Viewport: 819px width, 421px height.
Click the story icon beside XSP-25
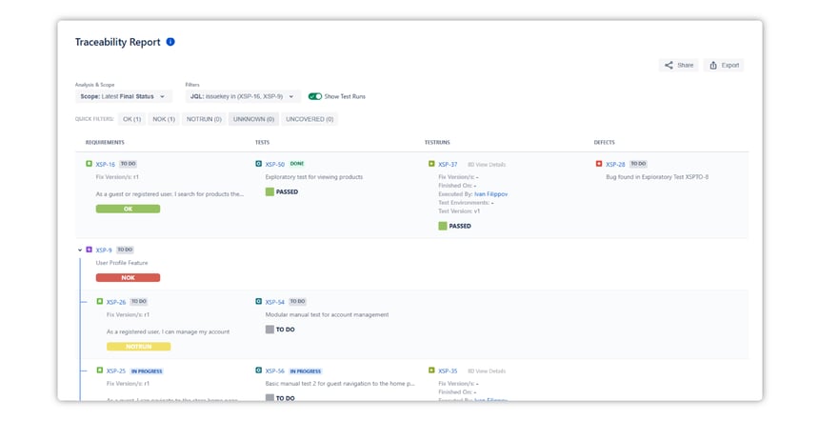tap(100, 371)
